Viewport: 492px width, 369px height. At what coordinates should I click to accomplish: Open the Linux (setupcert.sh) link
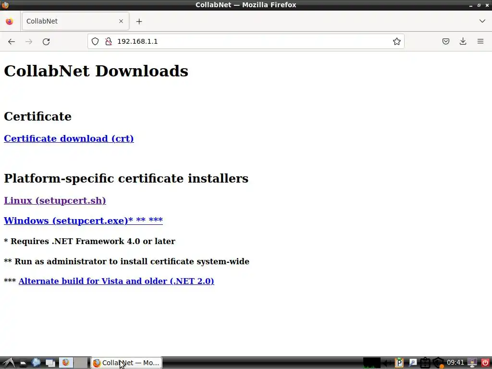click(x=55, y=200)
